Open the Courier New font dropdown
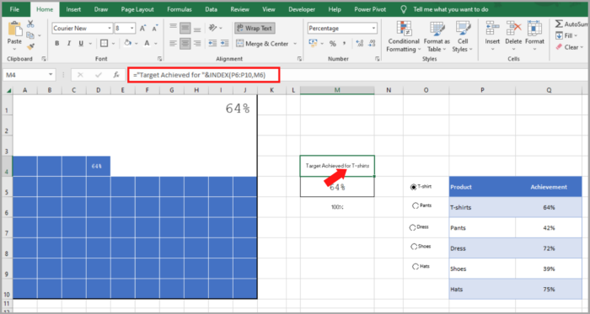Viewport: 590px width, 314px height. (x=110, y=28)
